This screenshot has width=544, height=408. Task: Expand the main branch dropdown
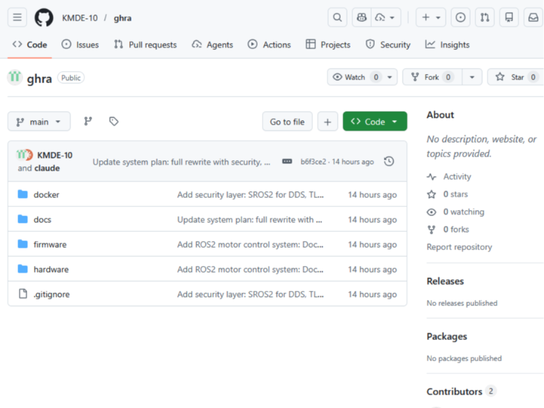(39, 122)
